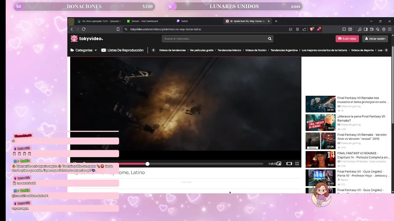The height and width of the screenshot is (221, 394).
Task: Open 10:01 Final Fantasy VII Remake thumbnail
Action: tap(320, 122)
